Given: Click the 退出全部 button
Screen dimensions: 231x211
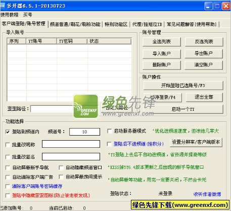Looking at the screenshot, I should tap(204, 97).
